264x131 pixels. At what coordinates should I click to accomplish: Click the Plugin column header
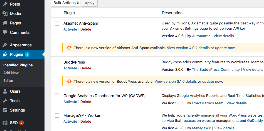pyautogui.click(x=69, y=13)
